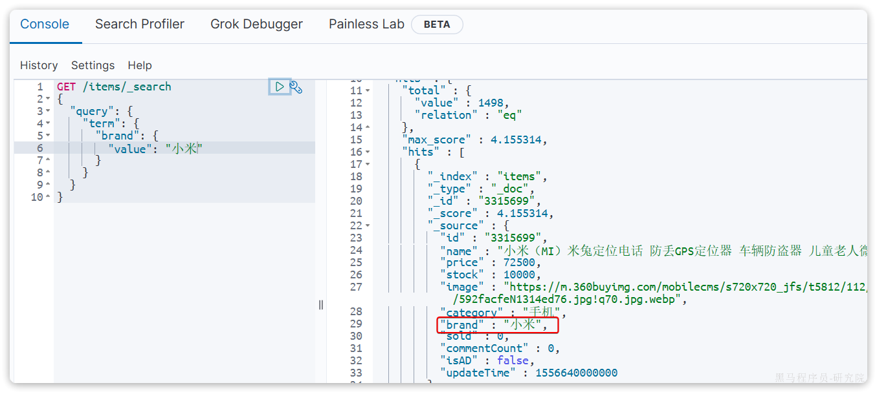Viewport: 877px width, 394px height.
Task: Fold the "hits" array at response line 16
Action: click(368, 152)
